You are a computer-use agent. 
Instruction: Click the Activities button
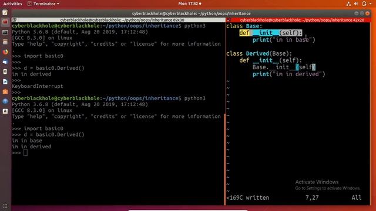(12, 4)
